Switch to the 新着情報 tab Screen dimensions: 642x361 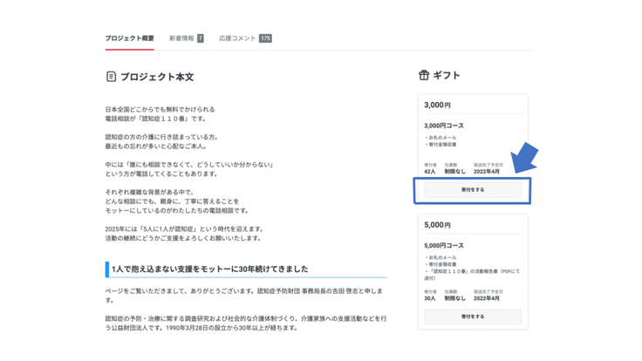coord(181,38)
